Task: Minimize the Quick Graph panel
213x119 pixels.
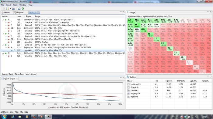Action: (x=120, y=78)
